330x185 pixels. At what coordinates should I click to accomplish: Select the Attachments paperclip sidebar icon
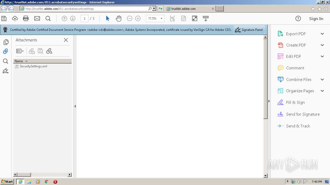pyautogui.click(x=5, y=51)
